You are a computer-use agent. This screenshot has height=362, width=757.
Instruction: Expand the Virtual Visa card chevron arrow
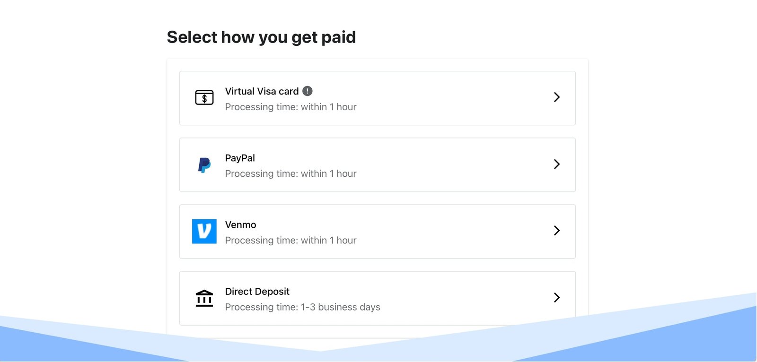tap(557, 97)
